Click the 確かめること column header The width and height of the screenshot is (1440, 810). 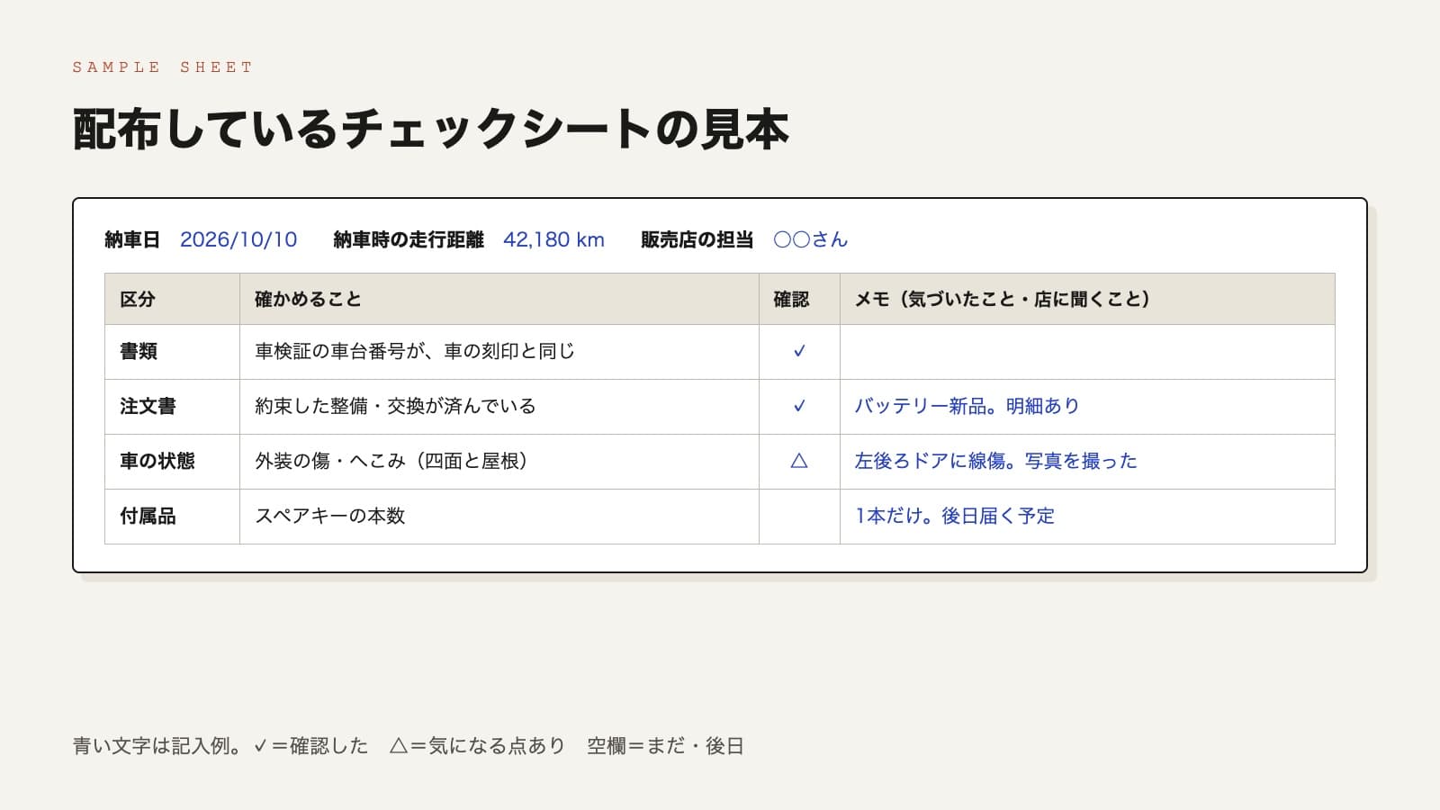pos(499,299)
